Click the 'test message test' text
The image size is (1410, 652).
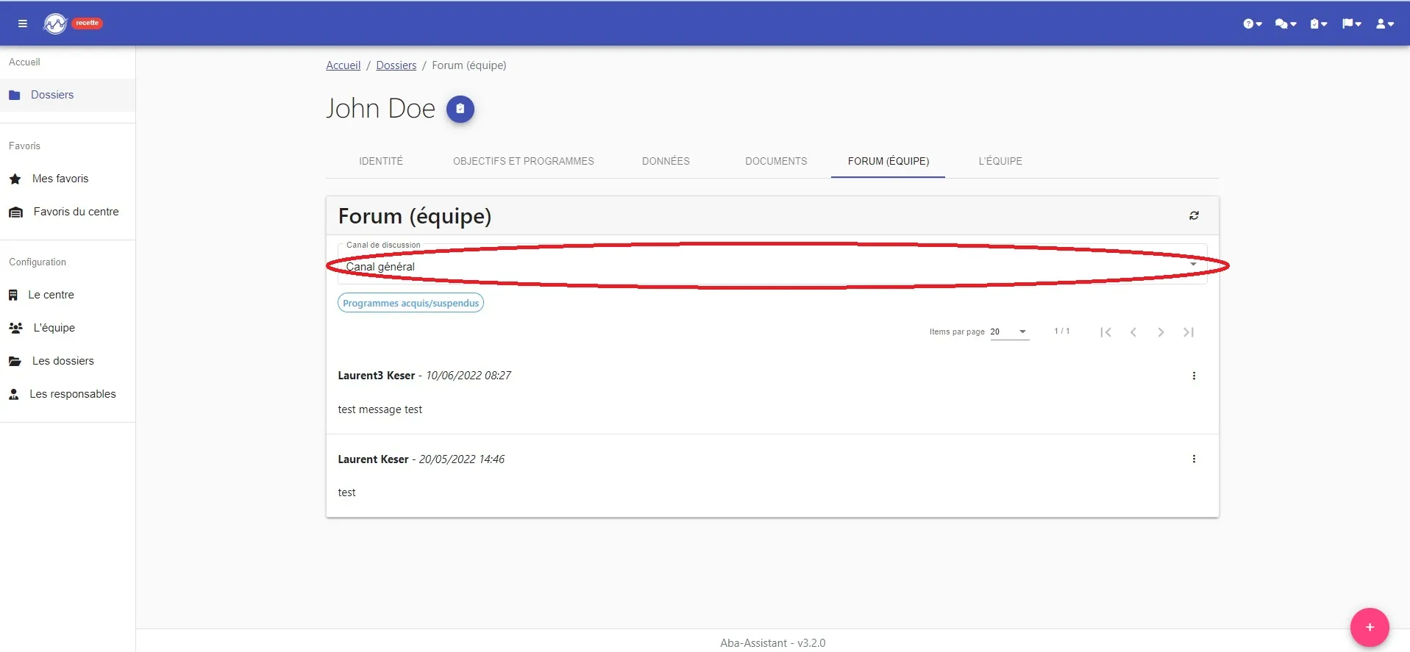(x=380, y=409)
